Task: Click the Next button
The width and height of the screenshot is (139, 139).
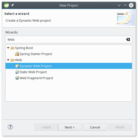Action: tap(70, 127)
